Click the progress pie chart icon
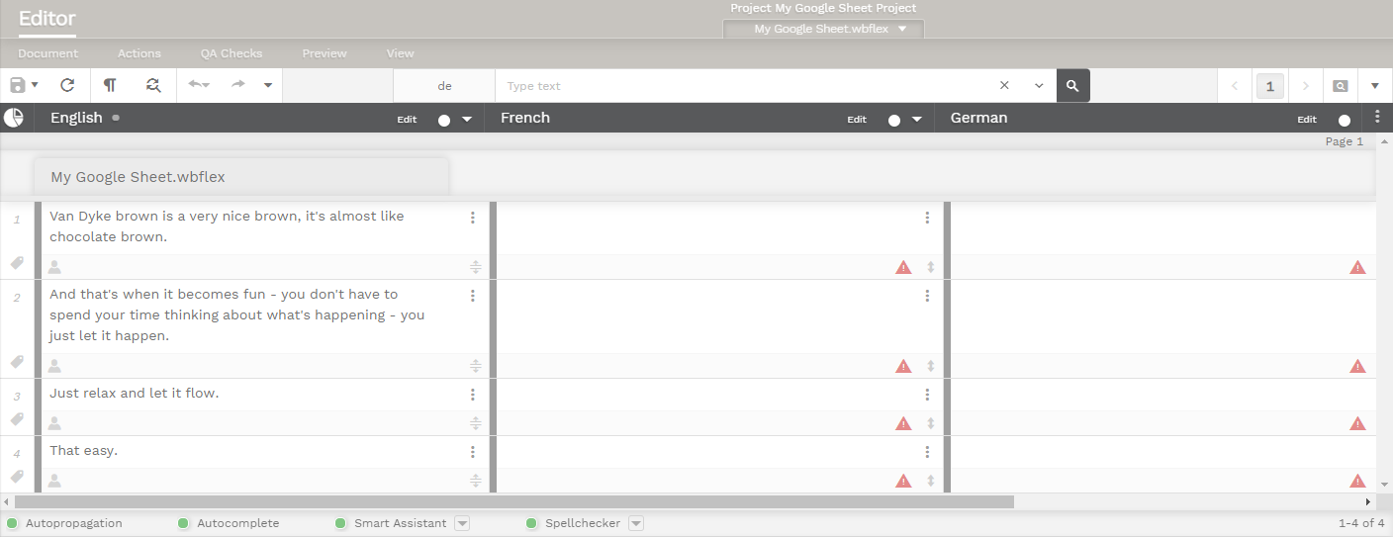The width and height of the screenshot is (1393, 537). (14, 118)
